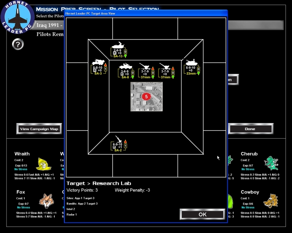This screenshot has height=233, width=292.
Task: Click the Victory Points: 3 text
Action: 82,190
